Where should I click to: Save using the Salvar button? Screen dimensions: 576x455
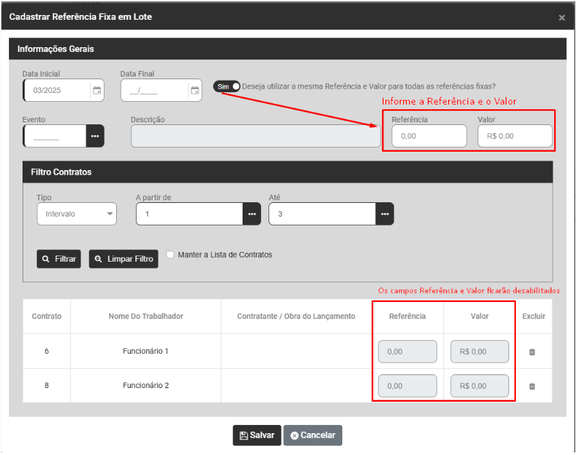[257, 435]
